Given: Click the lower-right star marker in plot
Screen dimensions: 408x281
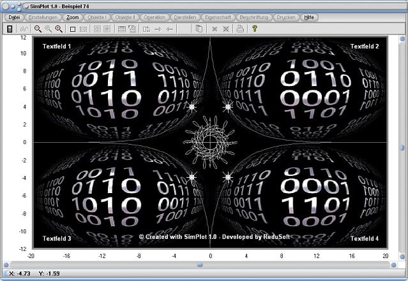Looking at the screenshot, I should pyautogui.click(x=228, y=177).
